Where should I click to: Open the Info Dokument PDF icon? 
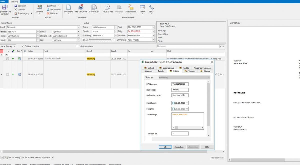click(x=81, y=7)
